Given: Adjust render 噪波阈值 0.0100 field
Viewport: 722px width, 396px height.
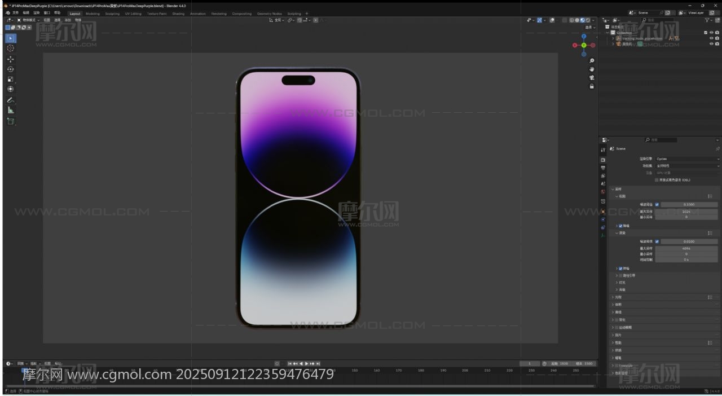Looking at the screenshot, I should tap(689, 241).
